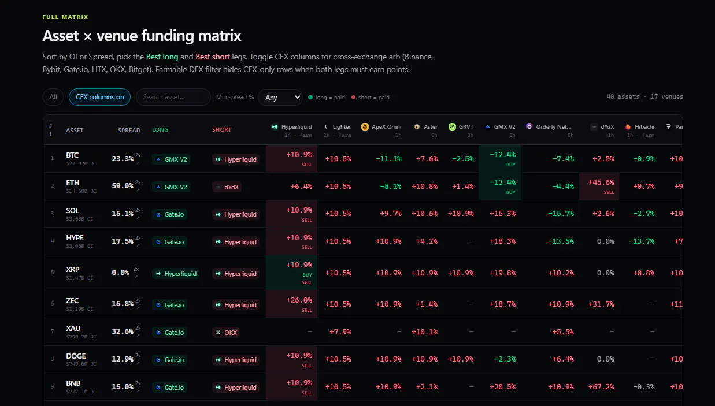Click GMX V2 icon in BTC long leg
This screenshot has width=715, height=406.
158,159
